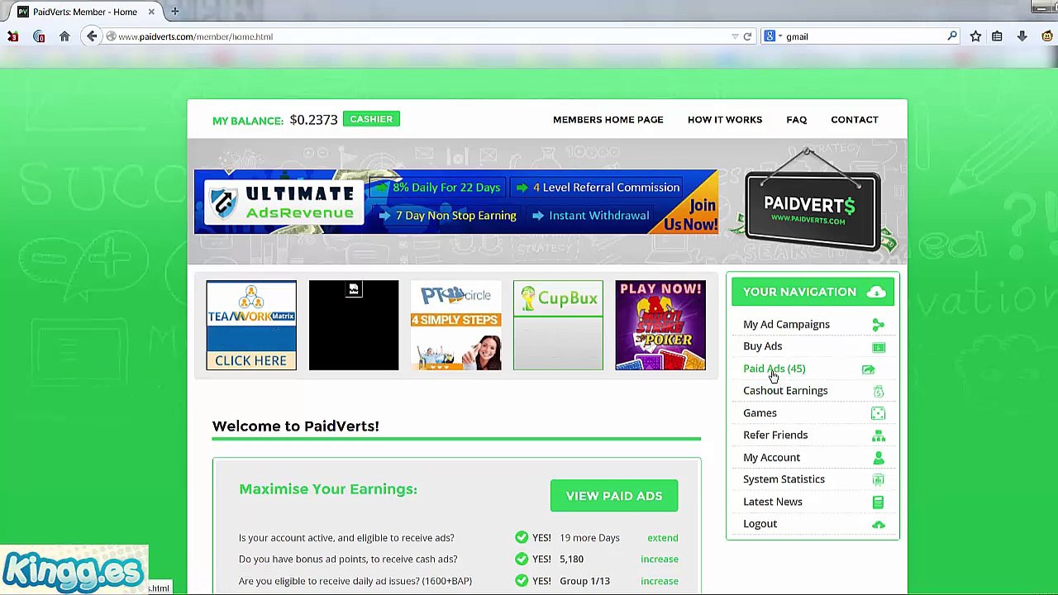Screen dimensions: 1058x595
Task: Click the monkey face extension icon
Action: [1047, 36]
